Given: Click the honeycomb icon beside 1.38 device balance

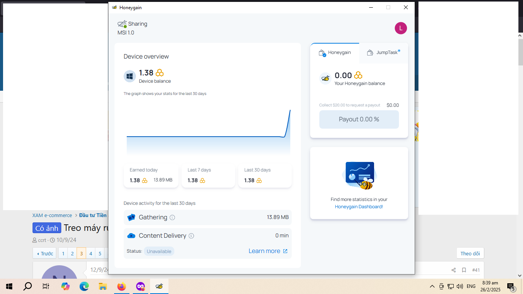Looking at the screenshot, I should (x=160, y=73).
